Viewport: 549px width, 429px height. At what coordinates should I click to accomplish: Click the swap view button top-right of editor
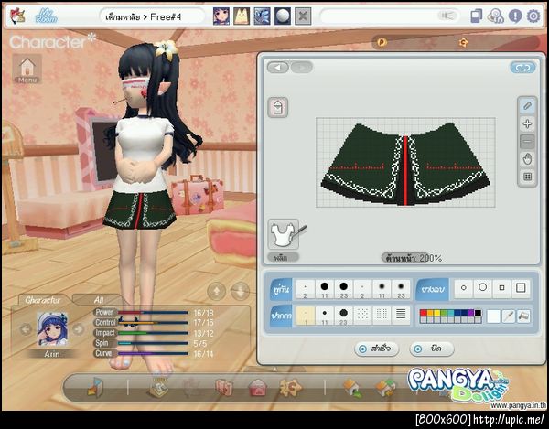[522, 67]
